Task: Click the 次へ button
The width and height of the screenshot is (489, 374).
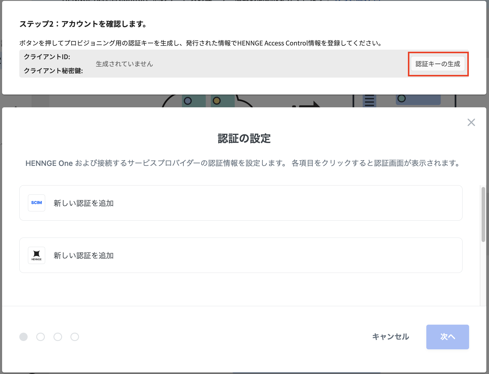Action: point(447,337)
